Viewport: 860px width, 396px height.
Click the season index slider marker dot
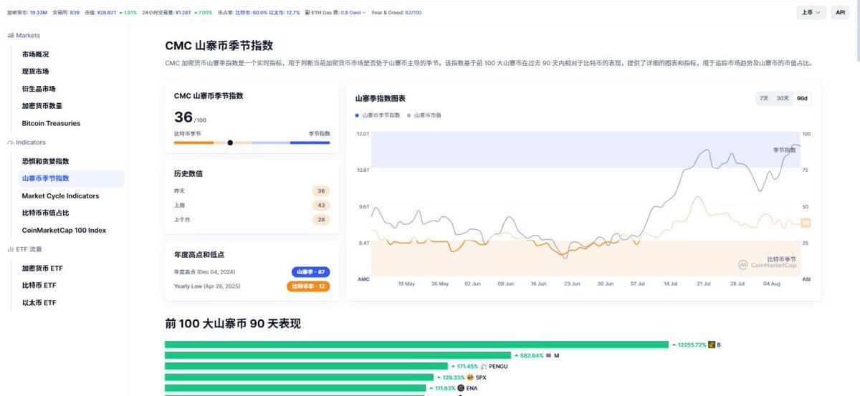230,143
